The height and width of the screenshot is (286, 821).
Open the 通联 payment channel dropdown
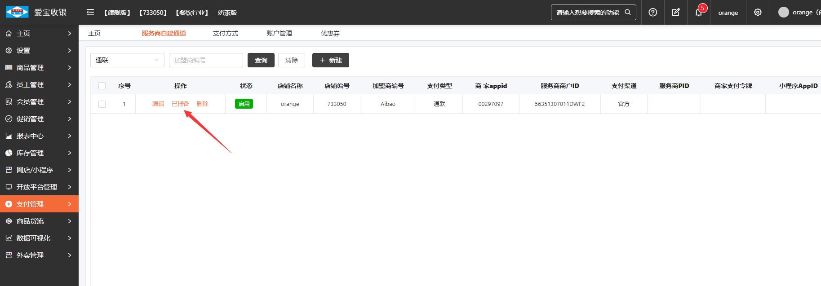(127, 60)
